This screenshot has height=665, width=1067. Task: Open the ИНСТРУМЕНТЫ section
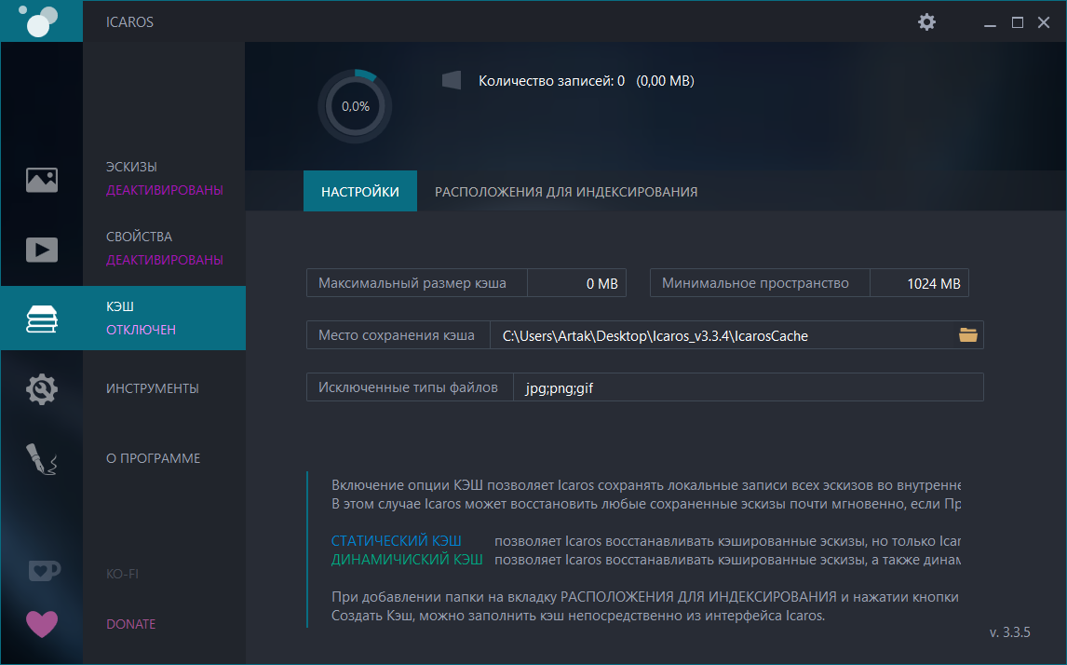pyautogui.click(x=153, y=388)
